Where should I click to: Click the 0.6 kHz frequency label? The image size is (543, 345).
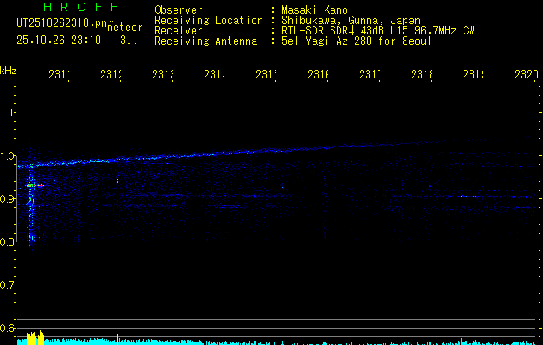[7, 328]
